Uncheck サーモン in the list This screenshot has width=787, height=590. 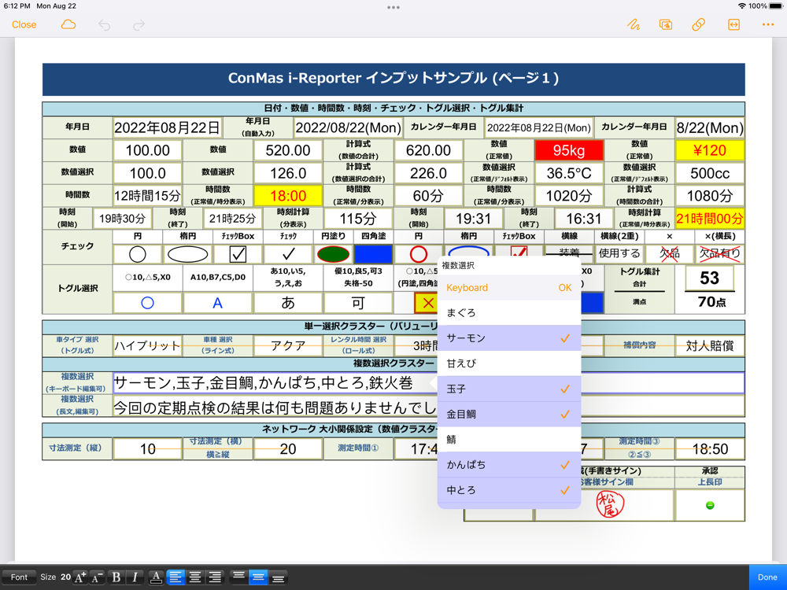point(509,338)
